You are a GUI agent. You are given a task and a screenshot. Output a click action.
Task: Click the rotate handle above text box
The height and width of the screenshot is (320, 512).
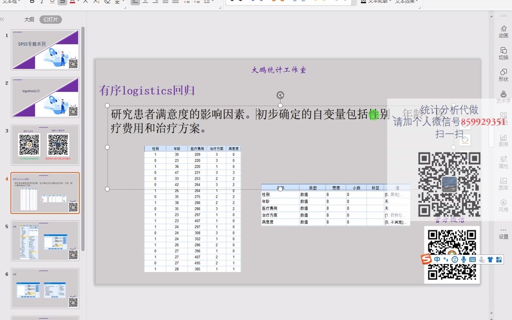tap(280, 95)
